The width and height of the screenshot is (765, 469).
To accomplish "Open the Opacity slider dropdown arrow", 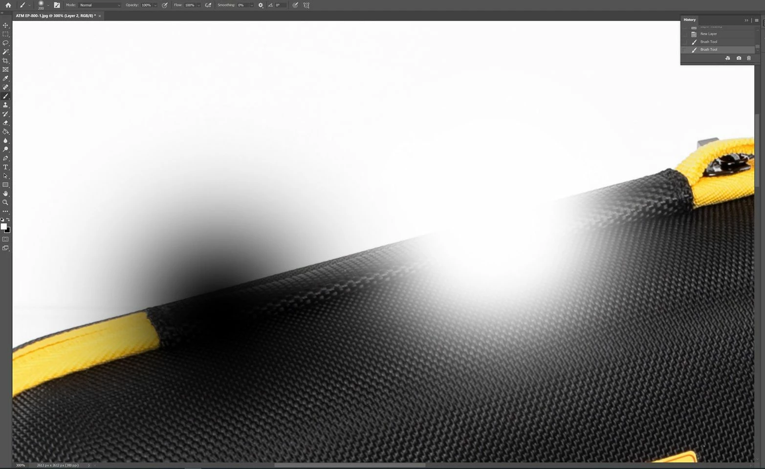I will (x=155, y=5).
